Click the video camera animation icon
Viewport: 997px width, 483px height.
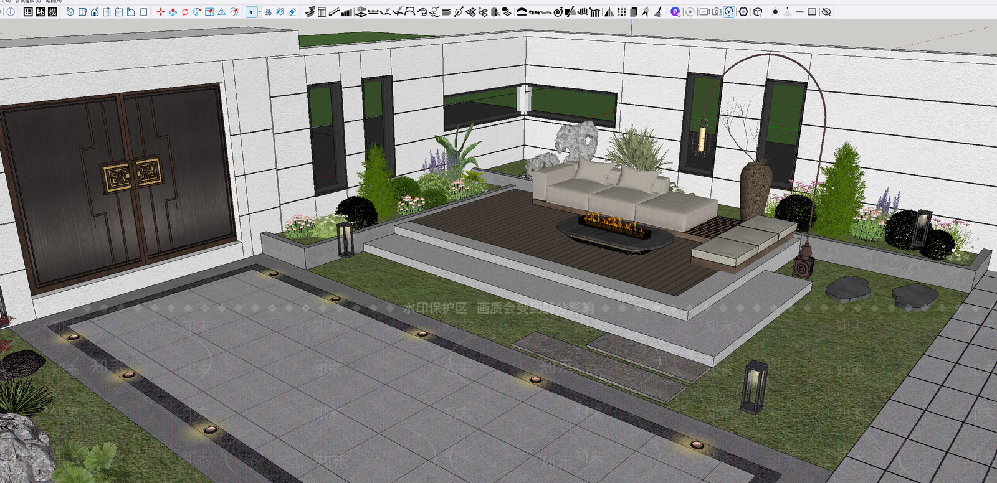(704, 12)
